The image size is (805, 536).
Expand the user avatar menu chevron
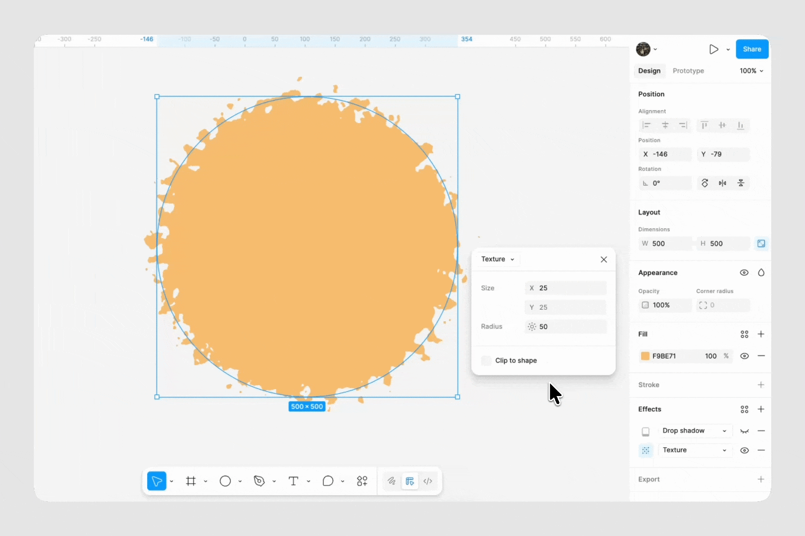pos(655,49)
